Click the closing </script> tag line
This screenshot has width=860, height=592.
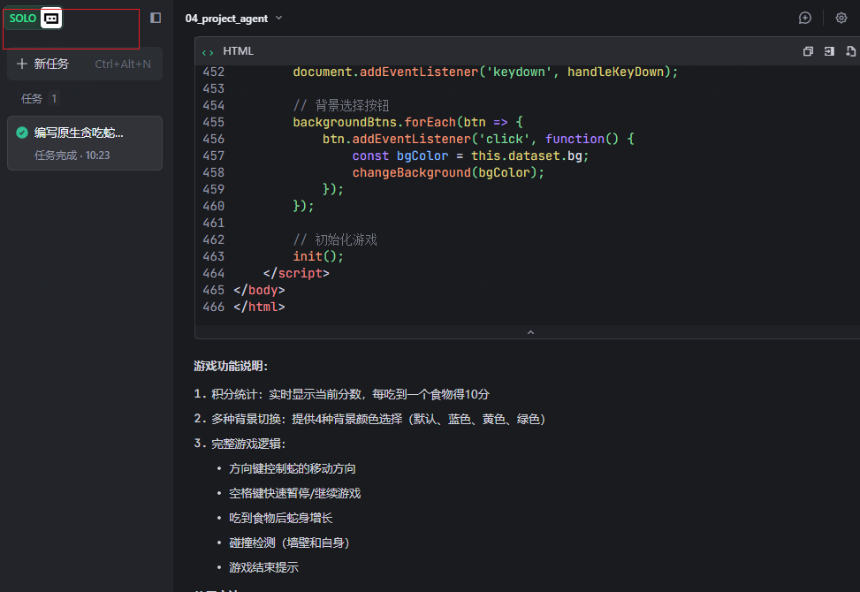[296, 273]
